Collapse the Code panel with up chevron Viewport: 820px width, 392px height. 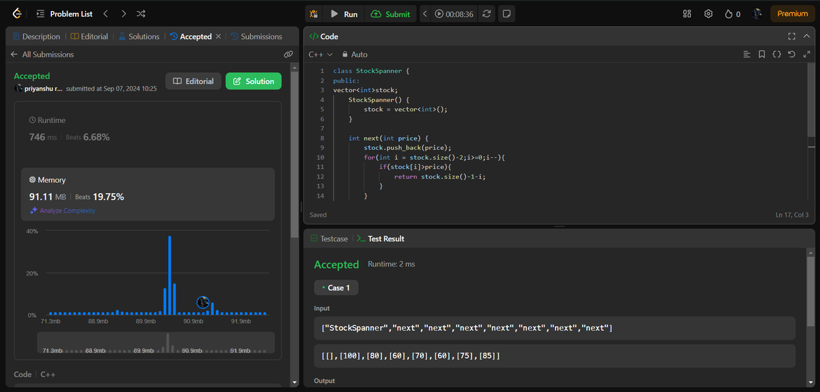pos(806,37)
